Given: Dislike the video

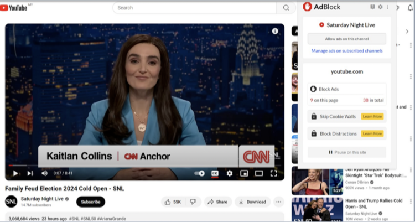Looking at the screenshot, I should coord(193,202).
